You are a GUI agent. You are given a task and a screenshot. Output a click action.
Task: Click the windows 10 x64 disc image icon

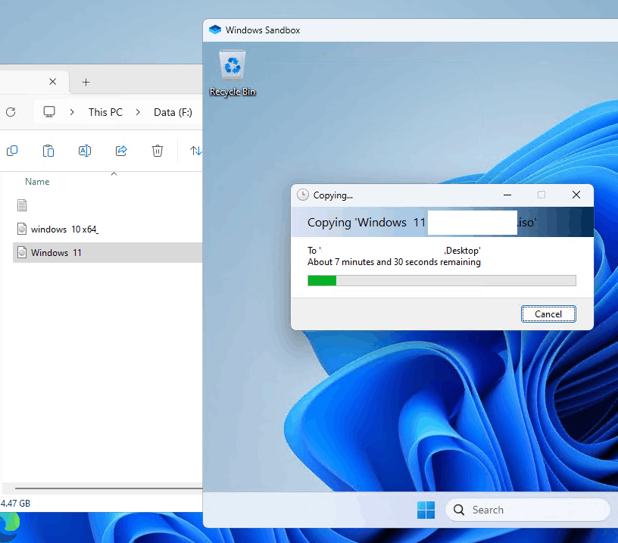coord(22,229)
